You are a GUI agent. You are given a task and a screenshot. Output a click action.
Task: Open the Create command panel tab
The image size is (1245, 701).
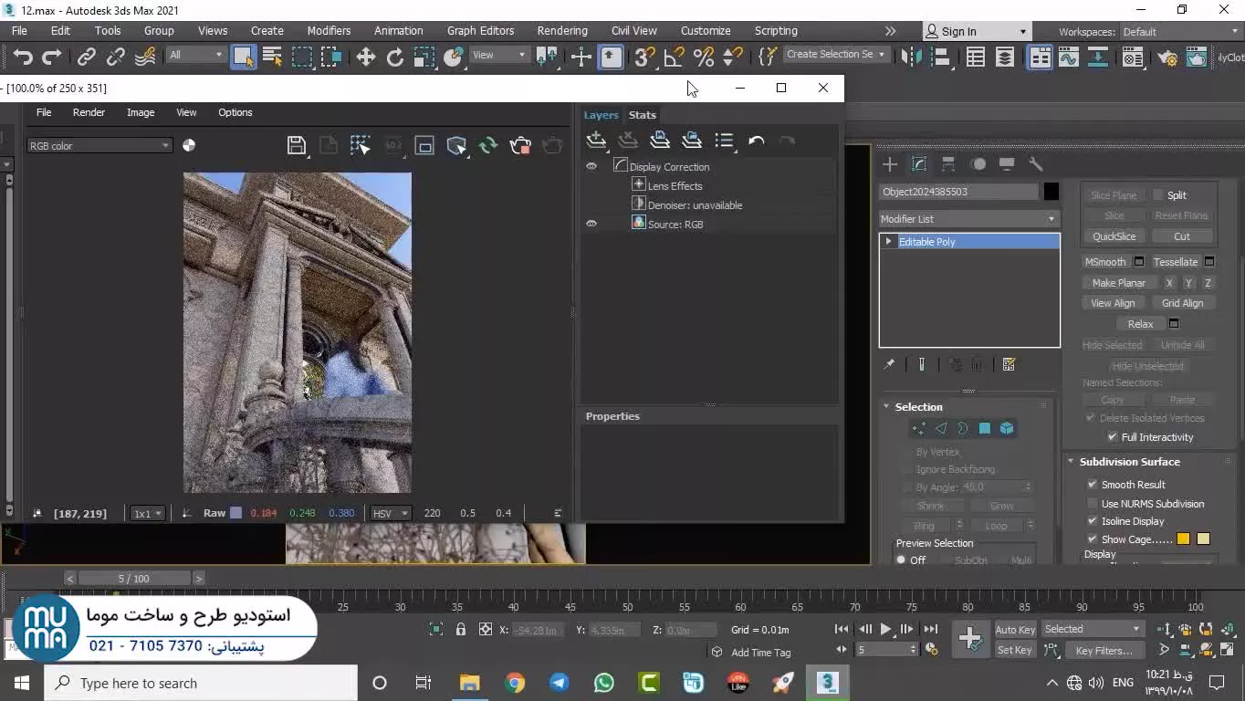click(x=889, y=164)
